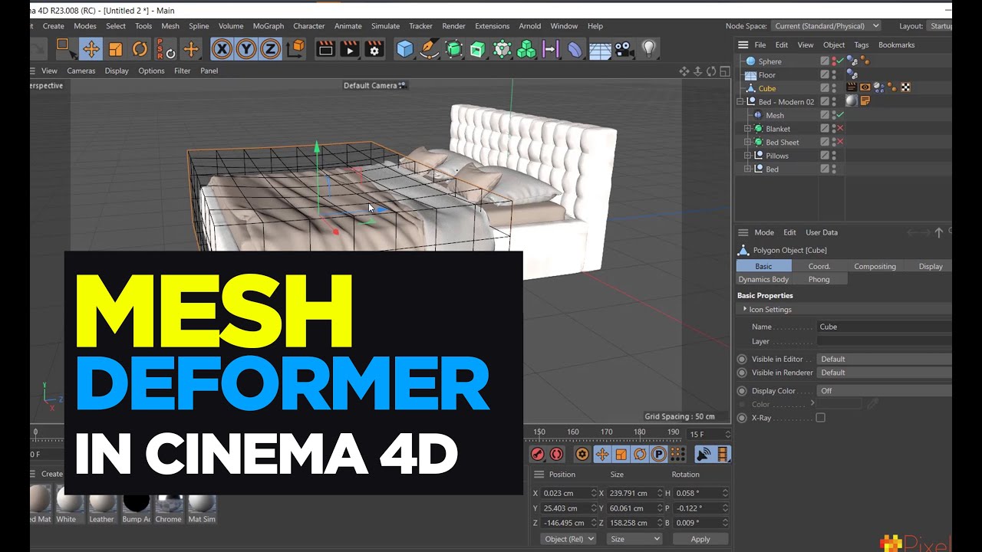This screenshot has width=982, height=552.
Task: Toggle timeline sound playback icon
Action: pos(704,454)
